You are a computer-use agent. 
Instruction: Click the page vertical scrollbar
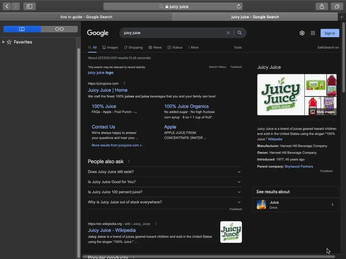(x=344, y=58)
